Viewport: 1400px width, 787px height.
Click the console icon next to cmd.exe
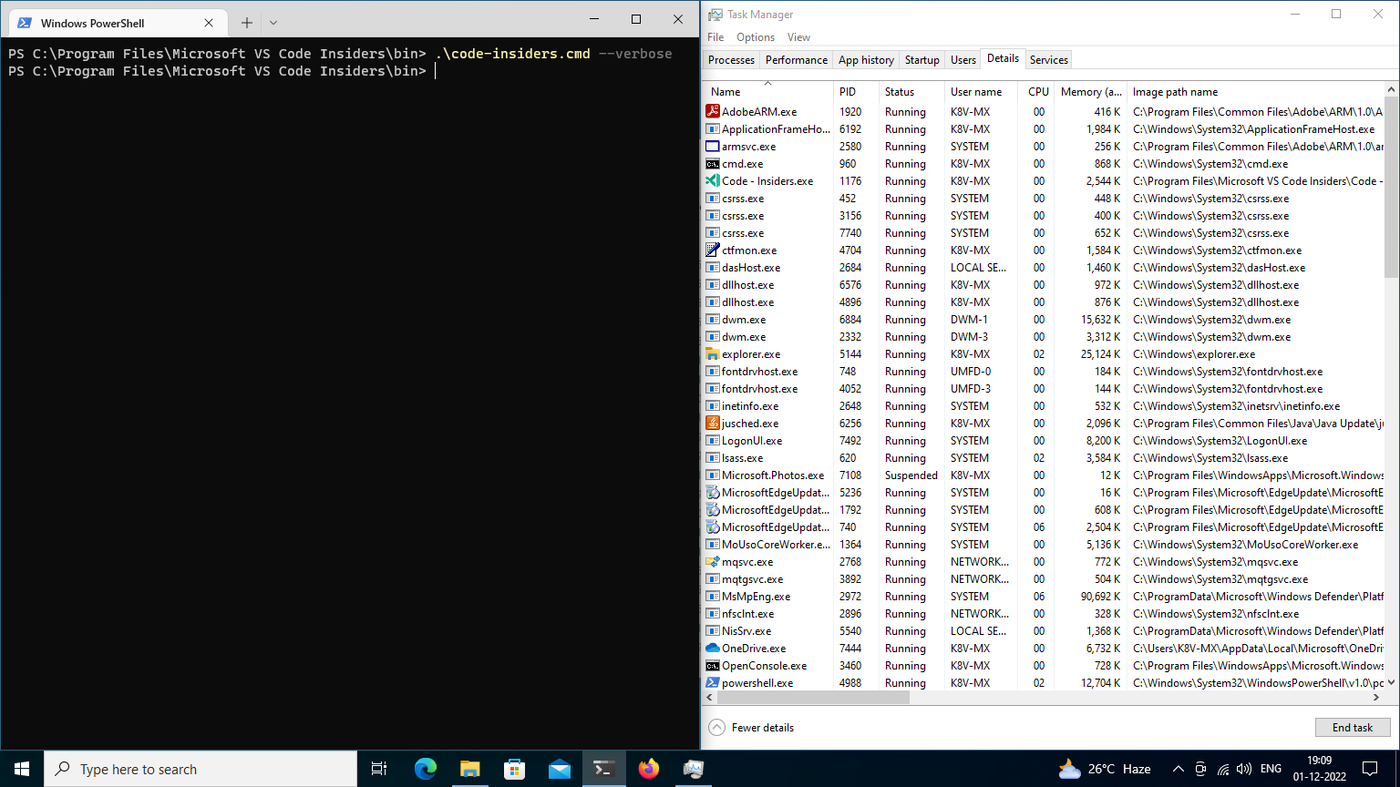click(x=712, y=164)
